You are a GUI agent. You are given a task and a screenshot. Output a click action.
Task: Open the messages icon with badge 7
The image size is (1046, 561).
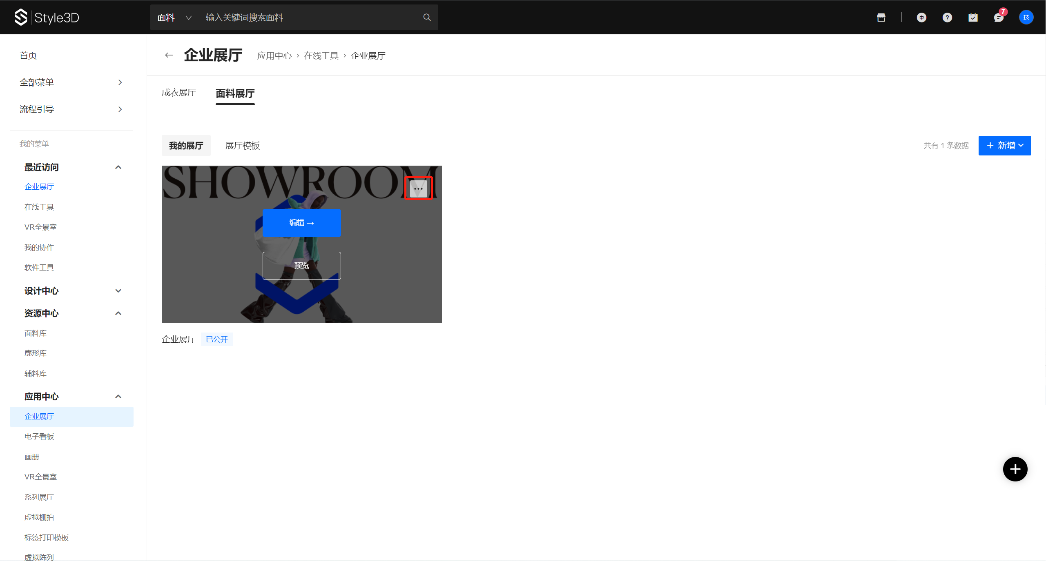[x=999, y=17]
